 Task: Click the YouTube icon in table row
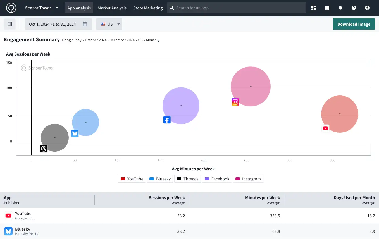tap(8, 216)
